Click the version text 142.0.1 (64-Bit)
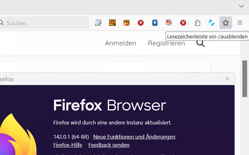Screen dimensions: 249x155 click(x=71, y=137)
